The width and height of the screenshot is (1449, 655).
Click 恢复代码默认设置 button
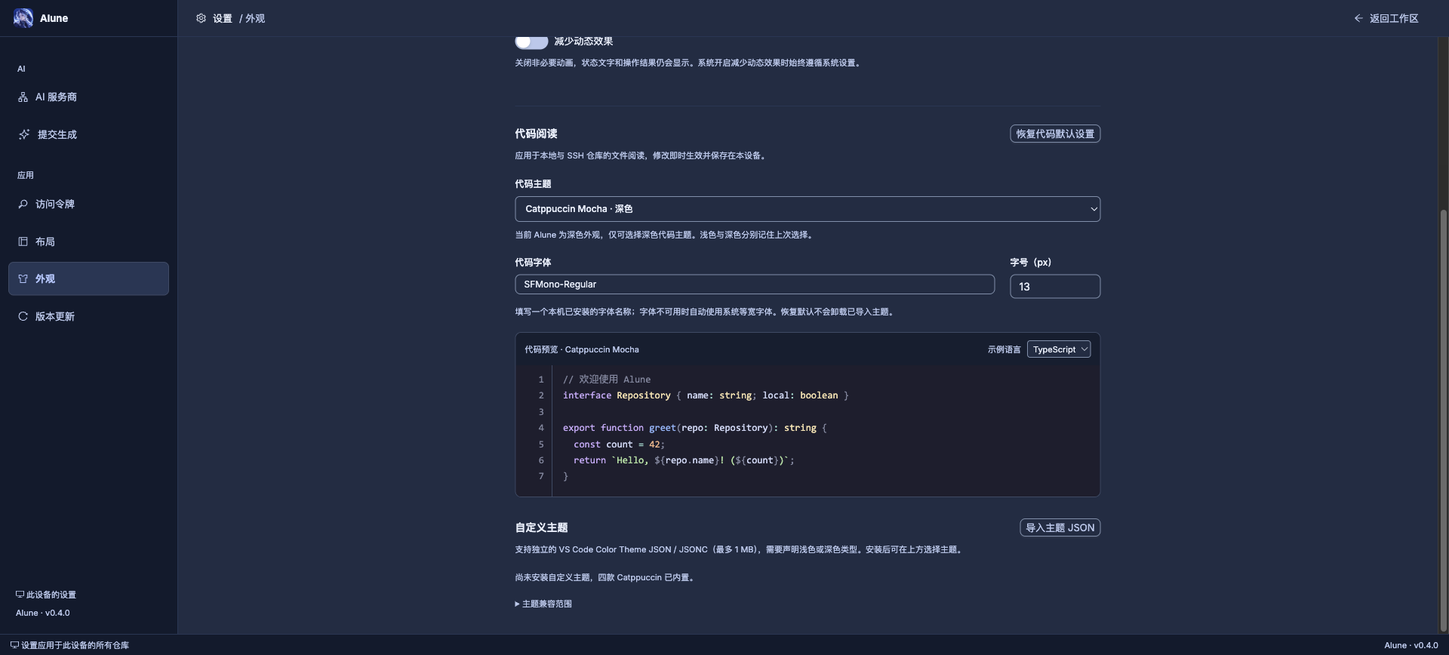pyautogui.click(x=1055, y=134)
